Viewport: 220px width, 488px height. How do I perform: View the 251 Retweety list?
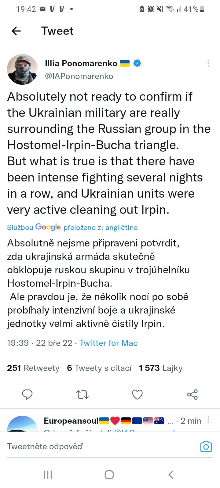[x=33, y=368]
